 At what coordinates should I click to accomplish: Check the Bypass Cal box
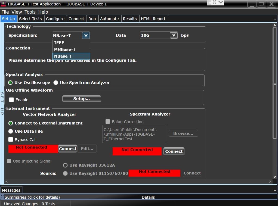10,139
